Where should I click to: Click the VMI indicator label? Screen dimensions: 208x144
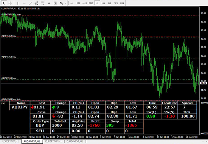pos(3,103)
